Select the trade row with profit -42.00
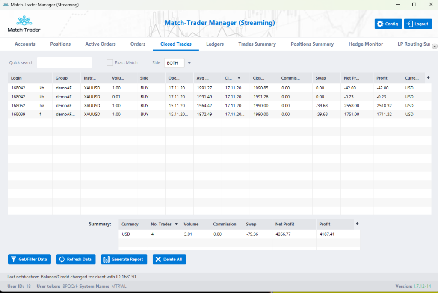 (219, 88)
